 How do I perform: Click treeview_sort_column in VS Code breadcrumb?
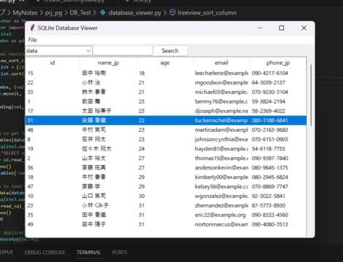[207, 12]
